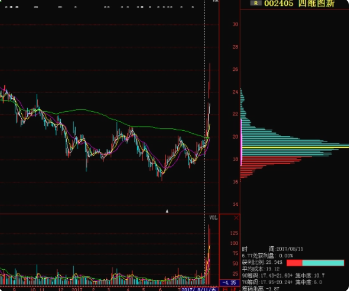Click the tallest volume bar in the VOL panel
Viewport: 349px width, 291px height.
pyautogui.click(x=209, y=255)
